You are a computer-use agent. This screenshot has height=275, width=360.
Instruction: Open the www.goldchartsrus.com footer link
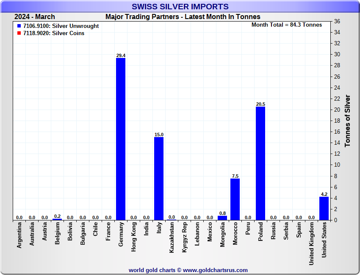point(215,270)
